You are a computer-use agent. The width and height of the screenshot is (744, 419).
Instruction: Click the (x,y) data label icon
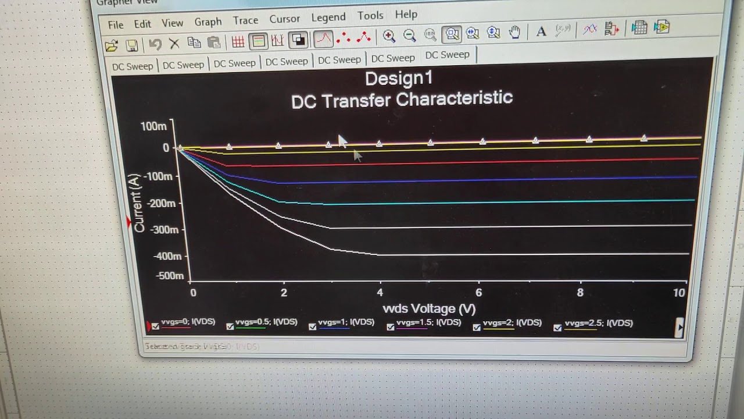tap(563, 30)
